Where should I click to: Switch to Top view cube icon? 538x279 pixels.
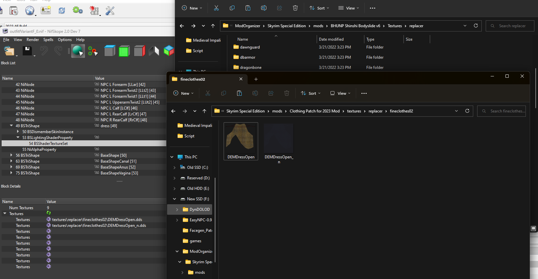[x=110, y=51]
